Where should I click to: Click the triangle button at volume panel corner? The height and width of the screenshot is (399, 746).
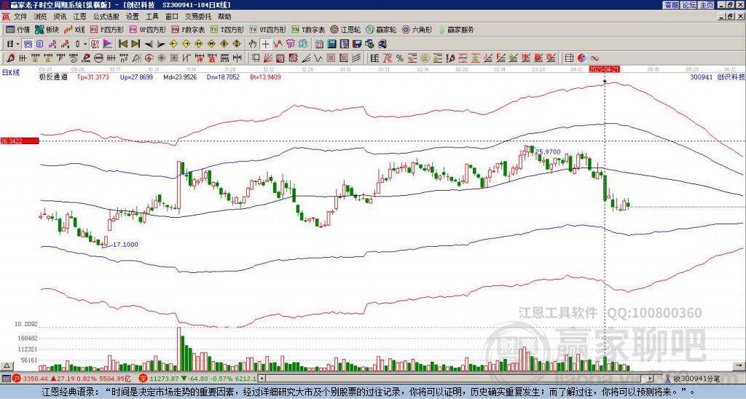tap(7, 366)
